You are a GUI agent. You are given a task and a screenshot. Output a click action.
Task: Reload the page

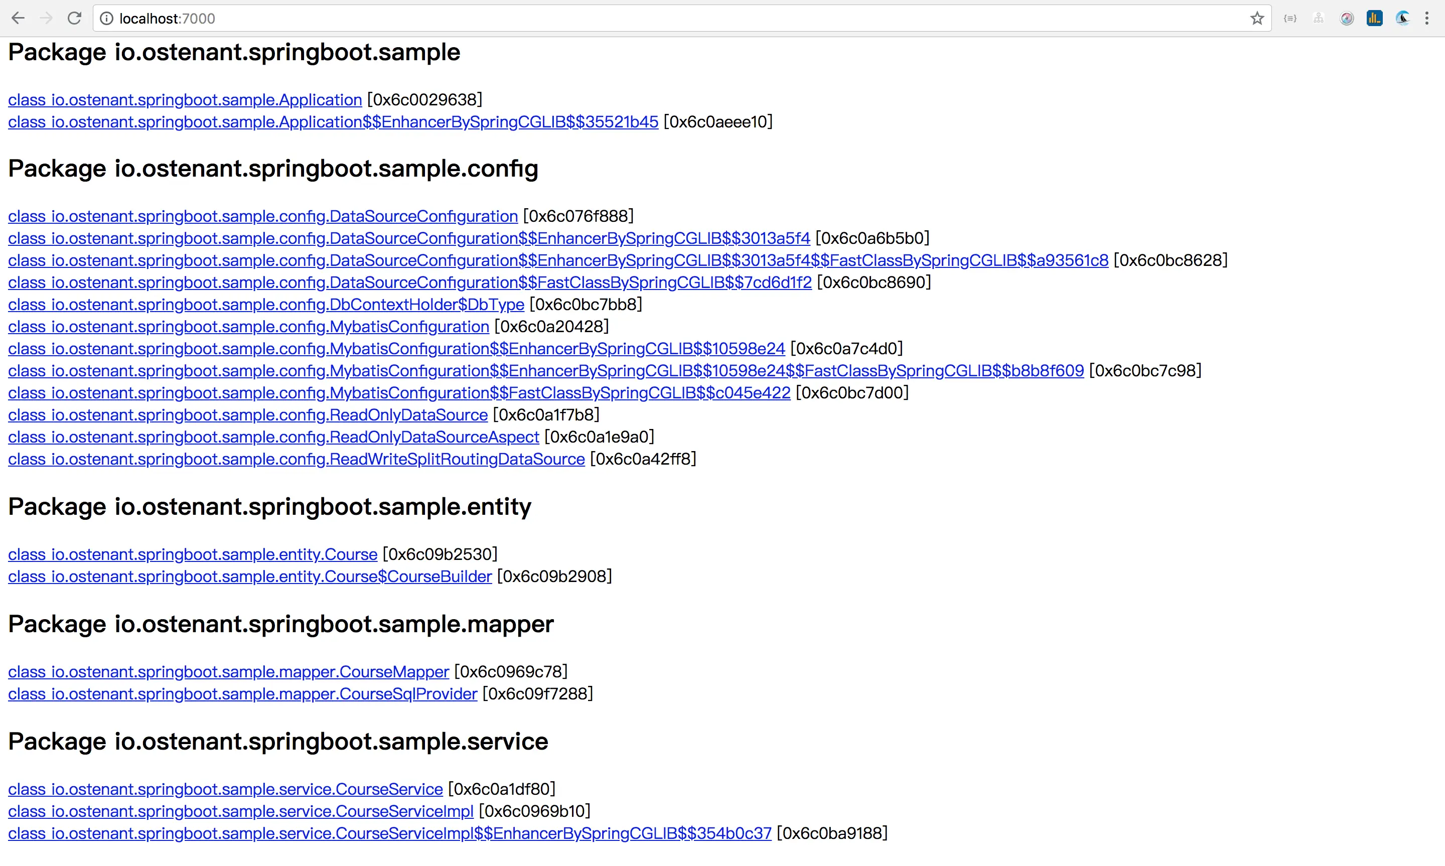coord(74,18)
